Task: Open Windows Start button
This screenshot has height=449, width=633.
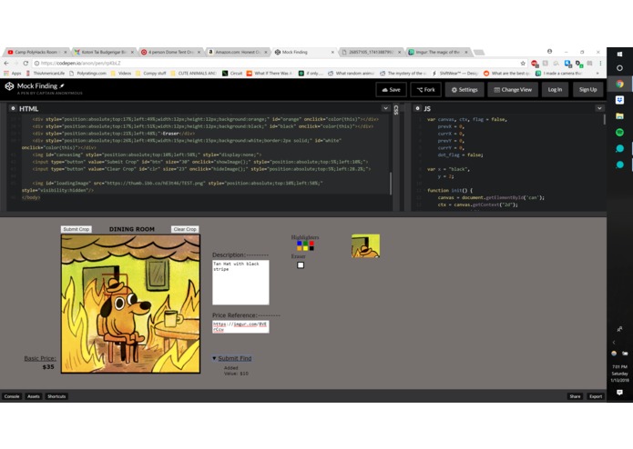Action: click(619, 54)
